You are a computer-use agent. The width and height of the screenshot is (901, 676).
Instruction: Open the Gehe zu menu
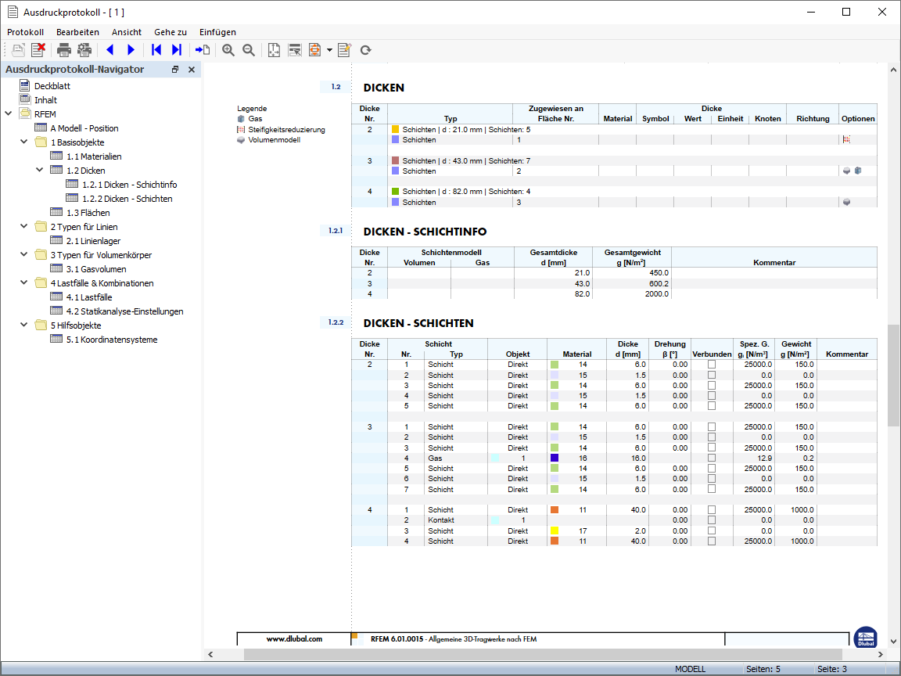[x=170, y=32]
